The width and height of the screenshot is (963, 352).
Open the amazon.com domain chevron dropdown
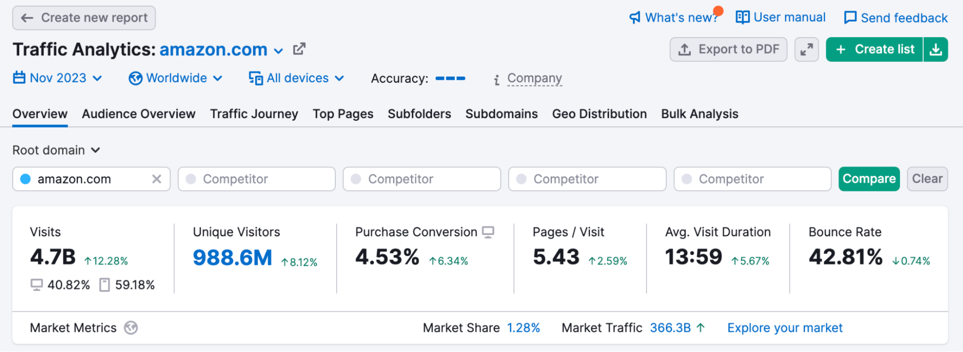pyautogui.click(x=278, y=51)
